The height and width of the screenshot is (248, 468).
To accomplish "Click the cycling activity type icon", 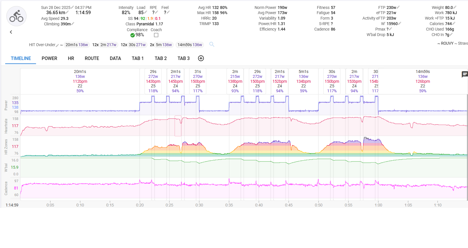I will coord(16,16).
